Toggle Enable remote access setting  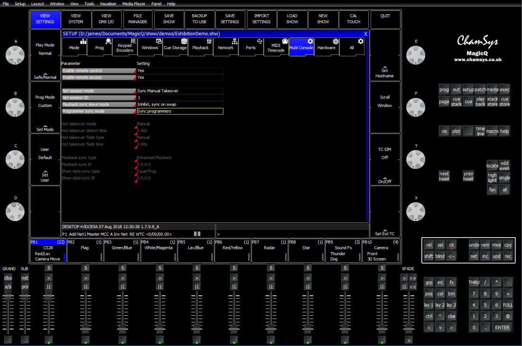[x=180, y=77]
